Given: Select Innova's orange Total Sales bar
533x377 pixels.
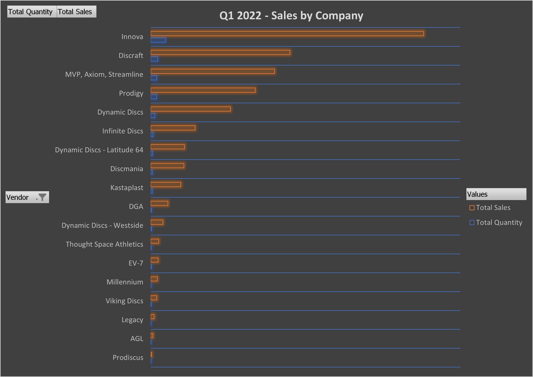Looking at the screenshot, I should point(286,33).
